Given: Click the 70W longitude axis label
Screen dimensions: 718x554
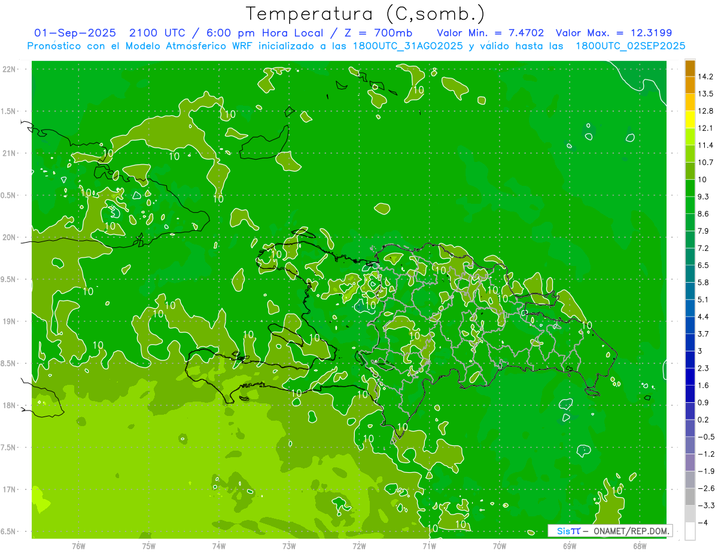Looking at the screenshot, I should pyautogui.click(x=500, y=546).
